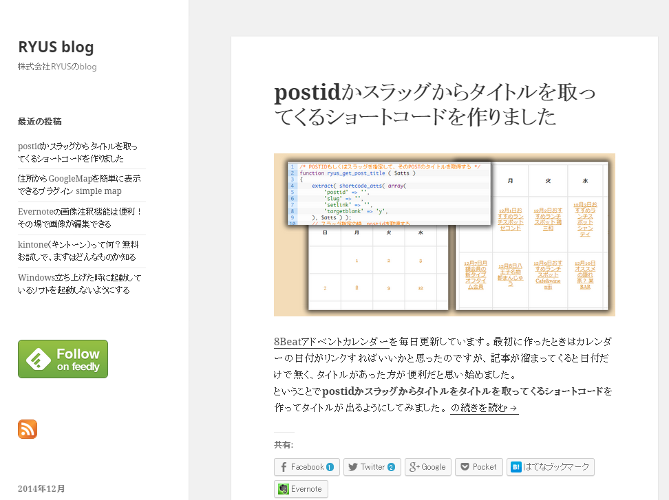Click the の続きを読む continue reading link
Screen dimensions: 669x500
[484, 408]
